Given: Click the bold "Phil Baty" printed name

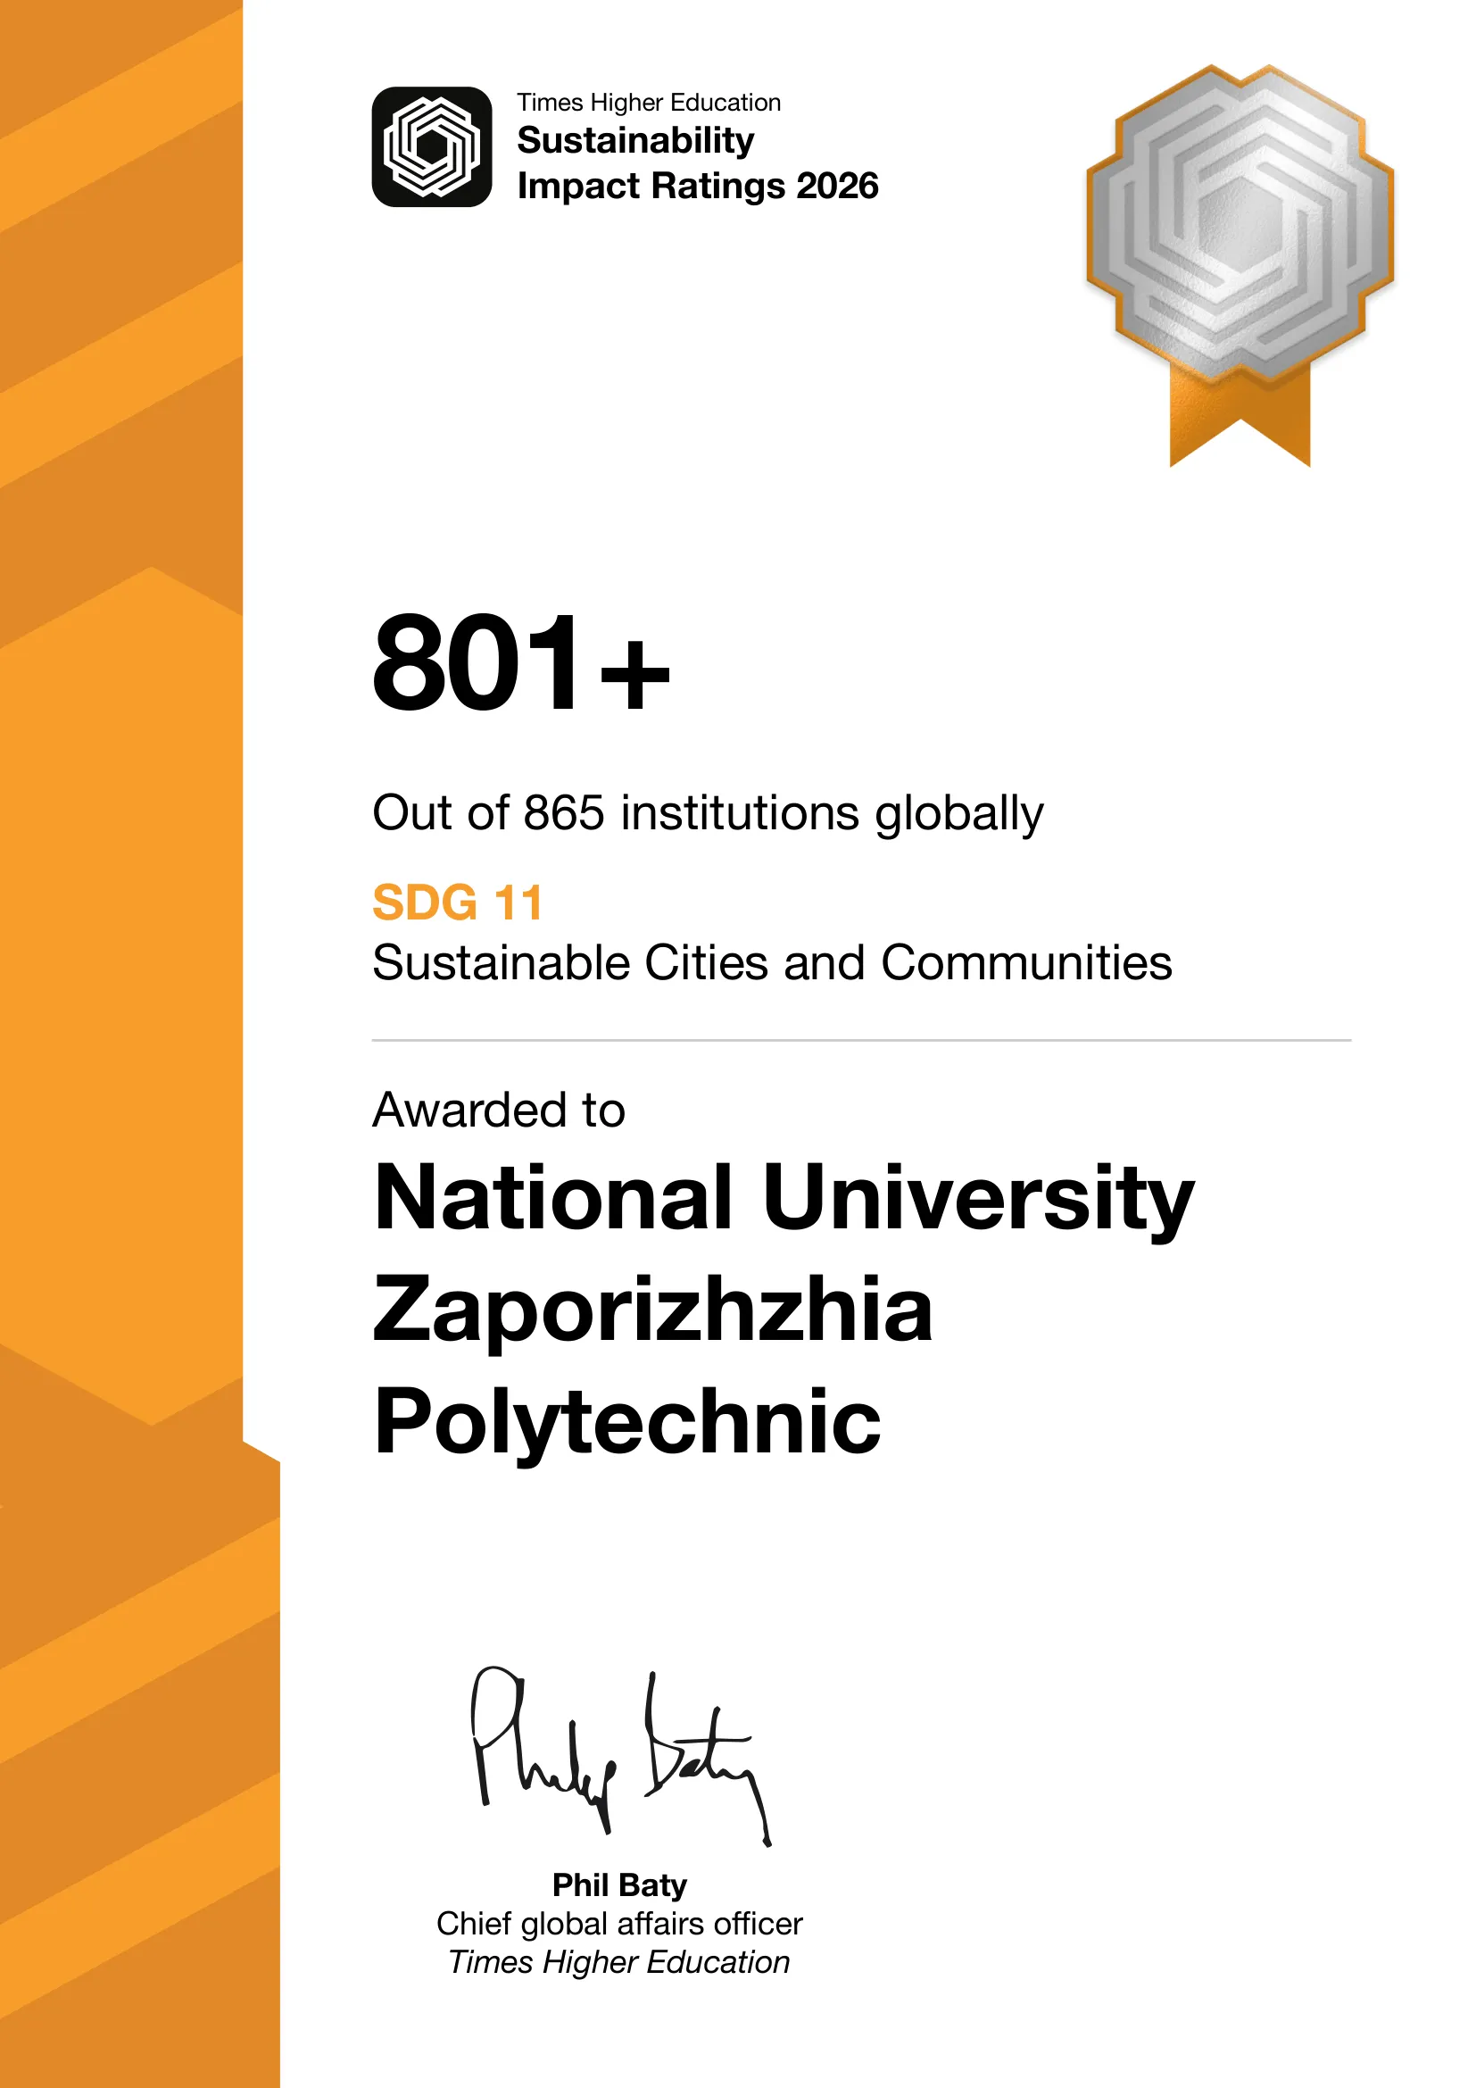Looking at the screenshot, I should (620, 1885).
